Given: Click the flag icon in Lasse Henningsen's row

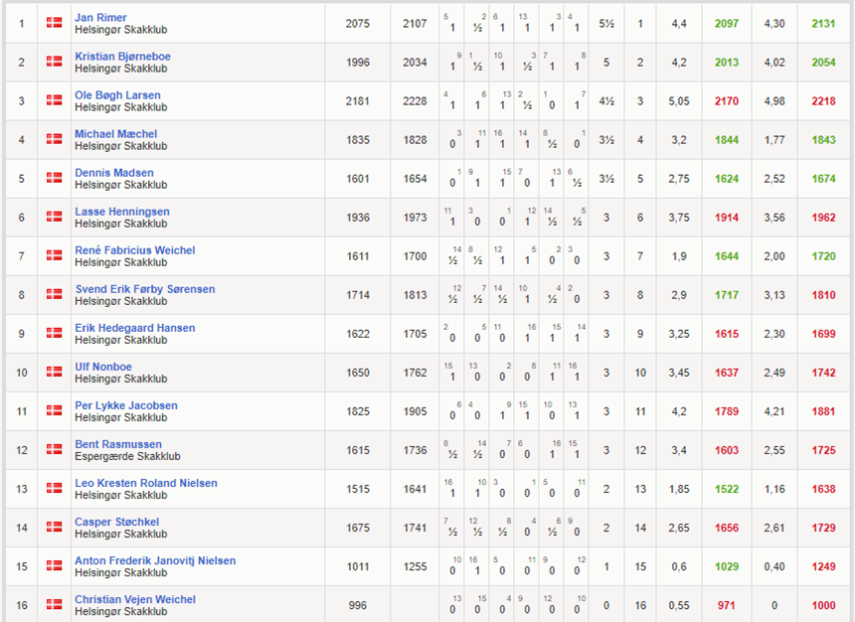Looking at the screenshot, I should [x=54, y=217].
